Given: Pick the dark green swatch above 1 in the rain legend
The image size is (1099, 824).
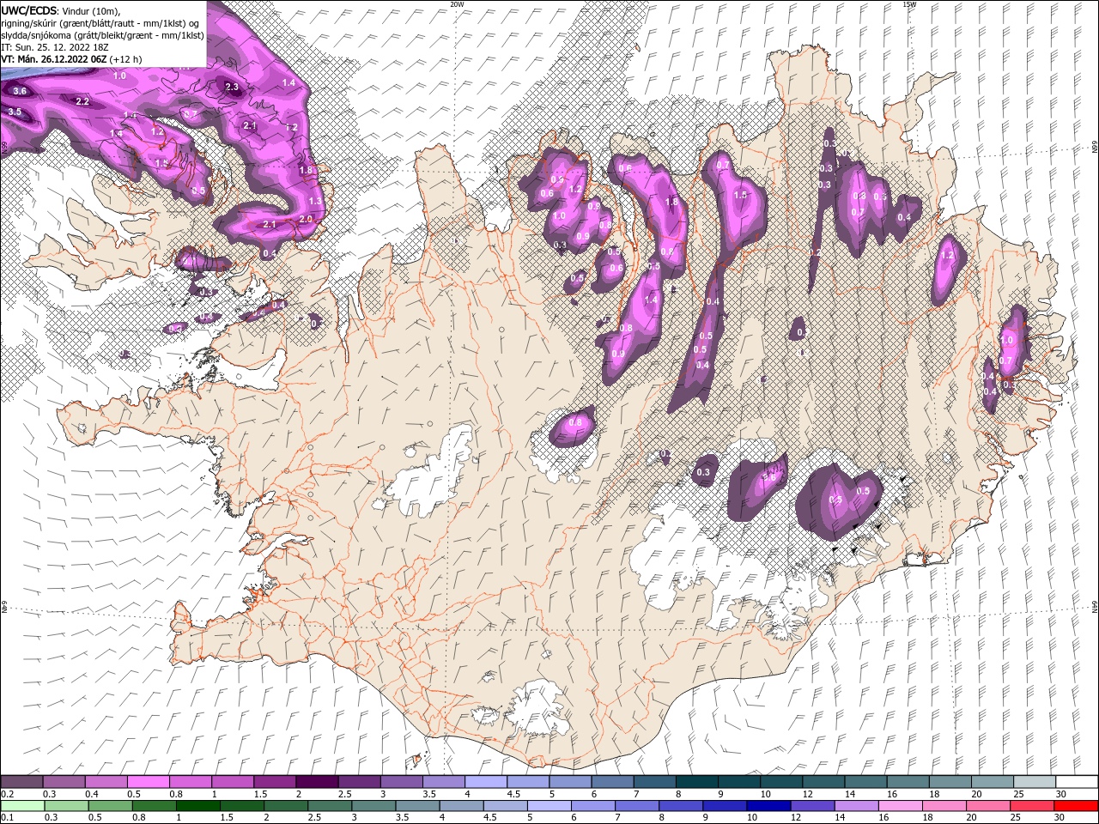Looking at the screenshot, I should coord(197,806).
